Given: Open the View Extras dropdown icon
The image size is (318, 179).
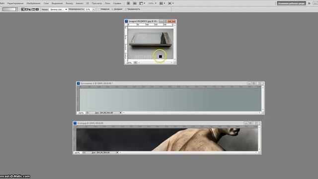Looking at the screenshot, I should [142, 3].
